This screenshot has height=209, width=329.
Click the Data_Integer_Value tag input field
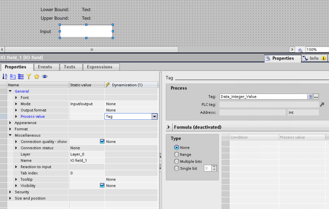tap(263, 97)
